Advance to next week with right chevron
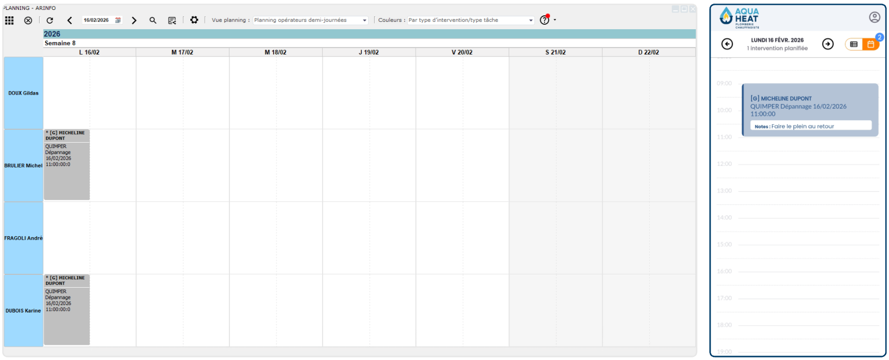This screenshot has width=889, height=360. coord(134,20)
